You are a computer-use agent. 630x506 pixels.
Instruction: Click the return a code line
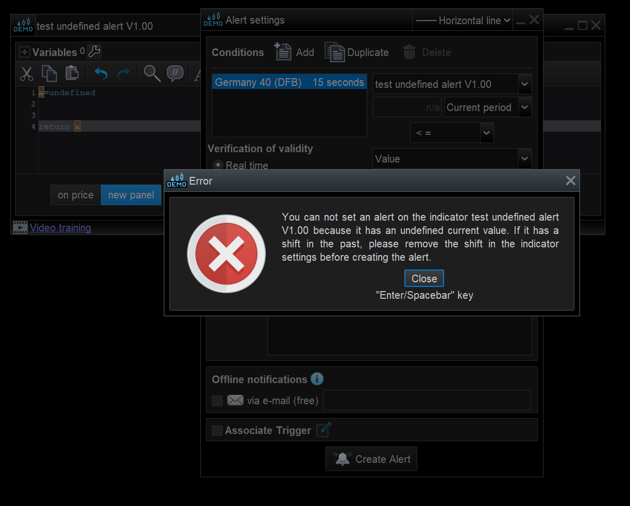59,127
